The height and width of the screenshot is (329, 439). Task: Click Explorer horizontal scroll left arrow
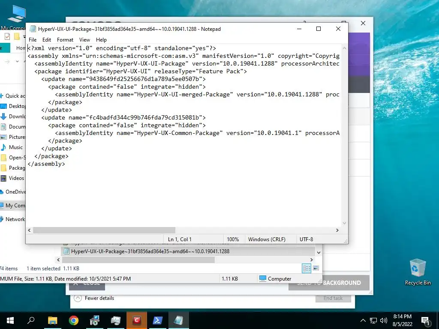pos(58,260)
